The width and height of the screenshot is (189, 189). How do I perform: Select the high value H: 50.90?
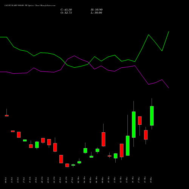(x=97, y=10)
